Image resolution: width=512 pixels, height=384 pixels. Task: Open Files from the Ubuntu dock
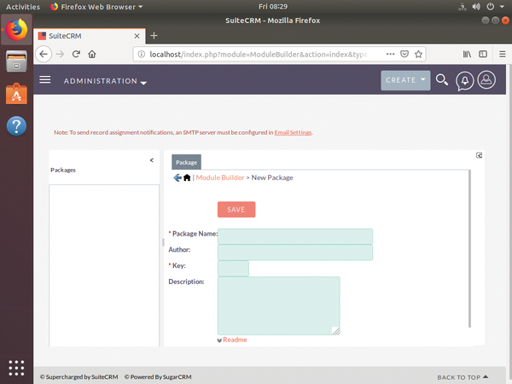tap(16, 61)
